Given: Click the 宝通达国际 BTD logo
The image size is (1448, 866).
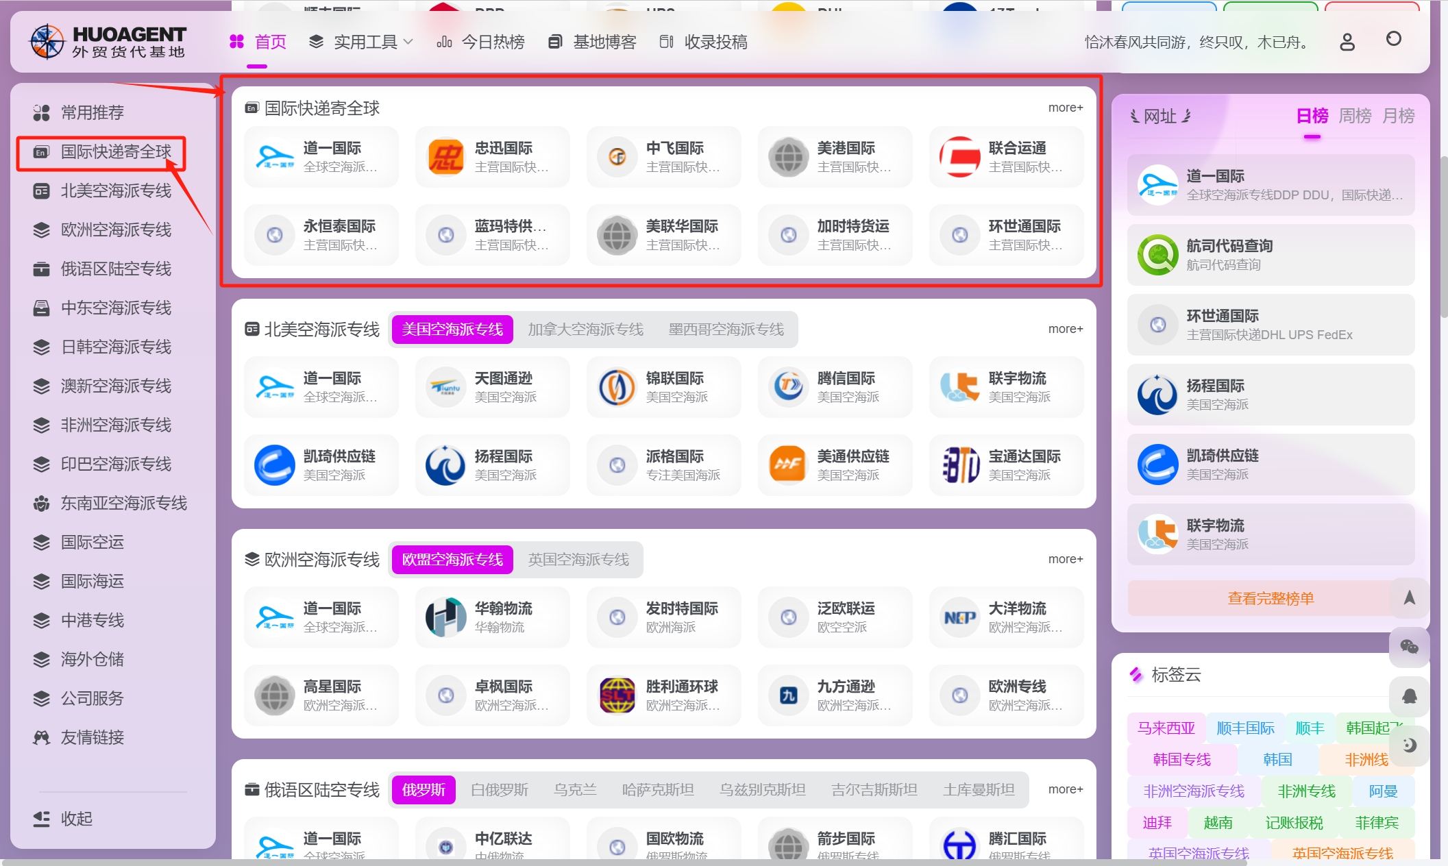Looking at the screenshot, I should click(x=960, y=465).
